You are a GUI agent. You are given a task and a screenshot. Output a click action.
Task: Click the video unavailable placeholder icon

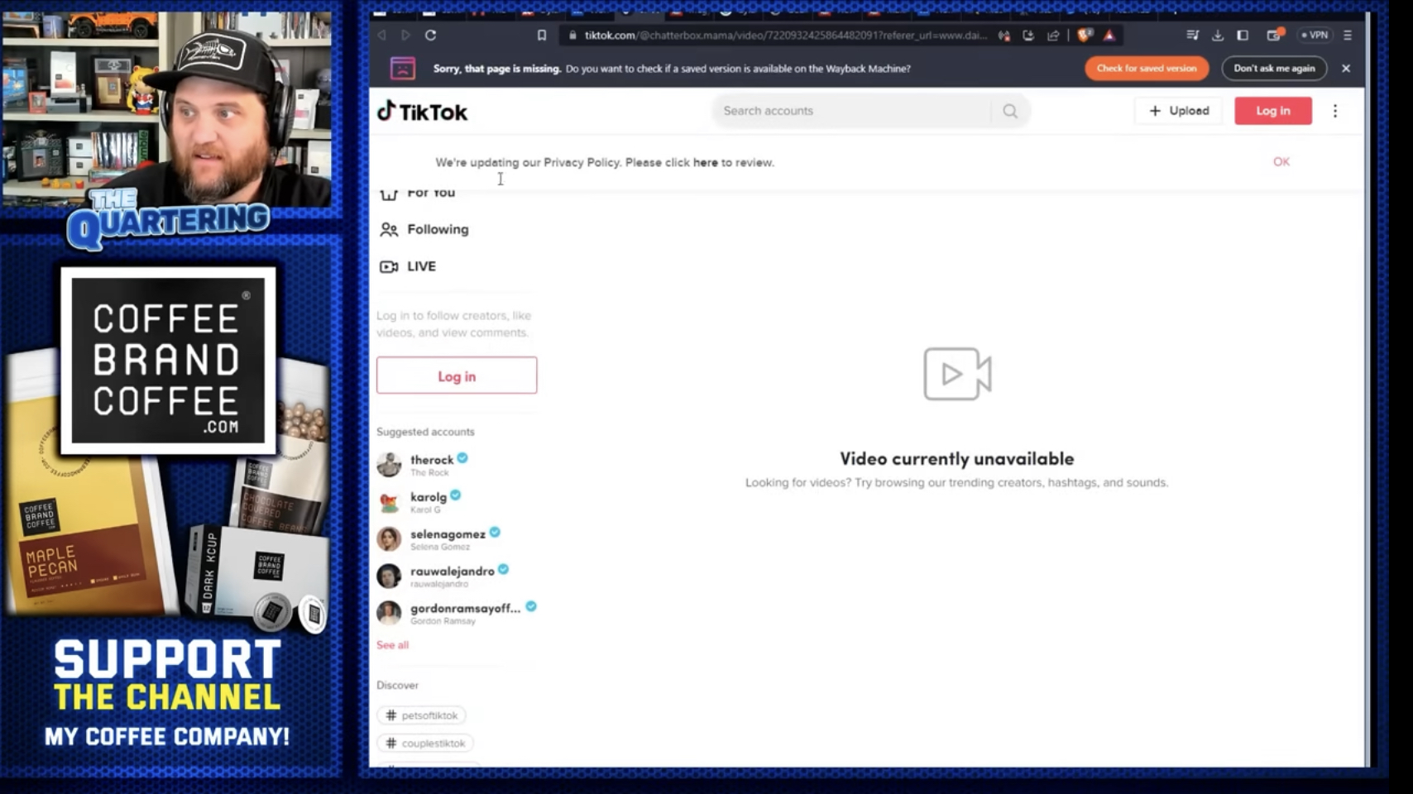(957, 374)
